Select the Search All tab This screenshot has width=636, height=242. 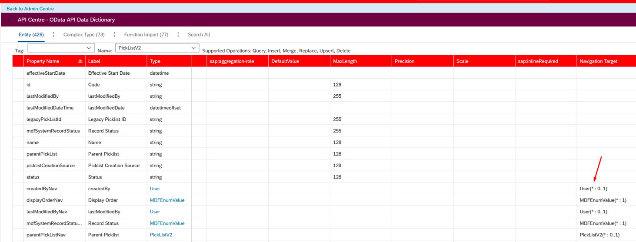coord(199,35)
